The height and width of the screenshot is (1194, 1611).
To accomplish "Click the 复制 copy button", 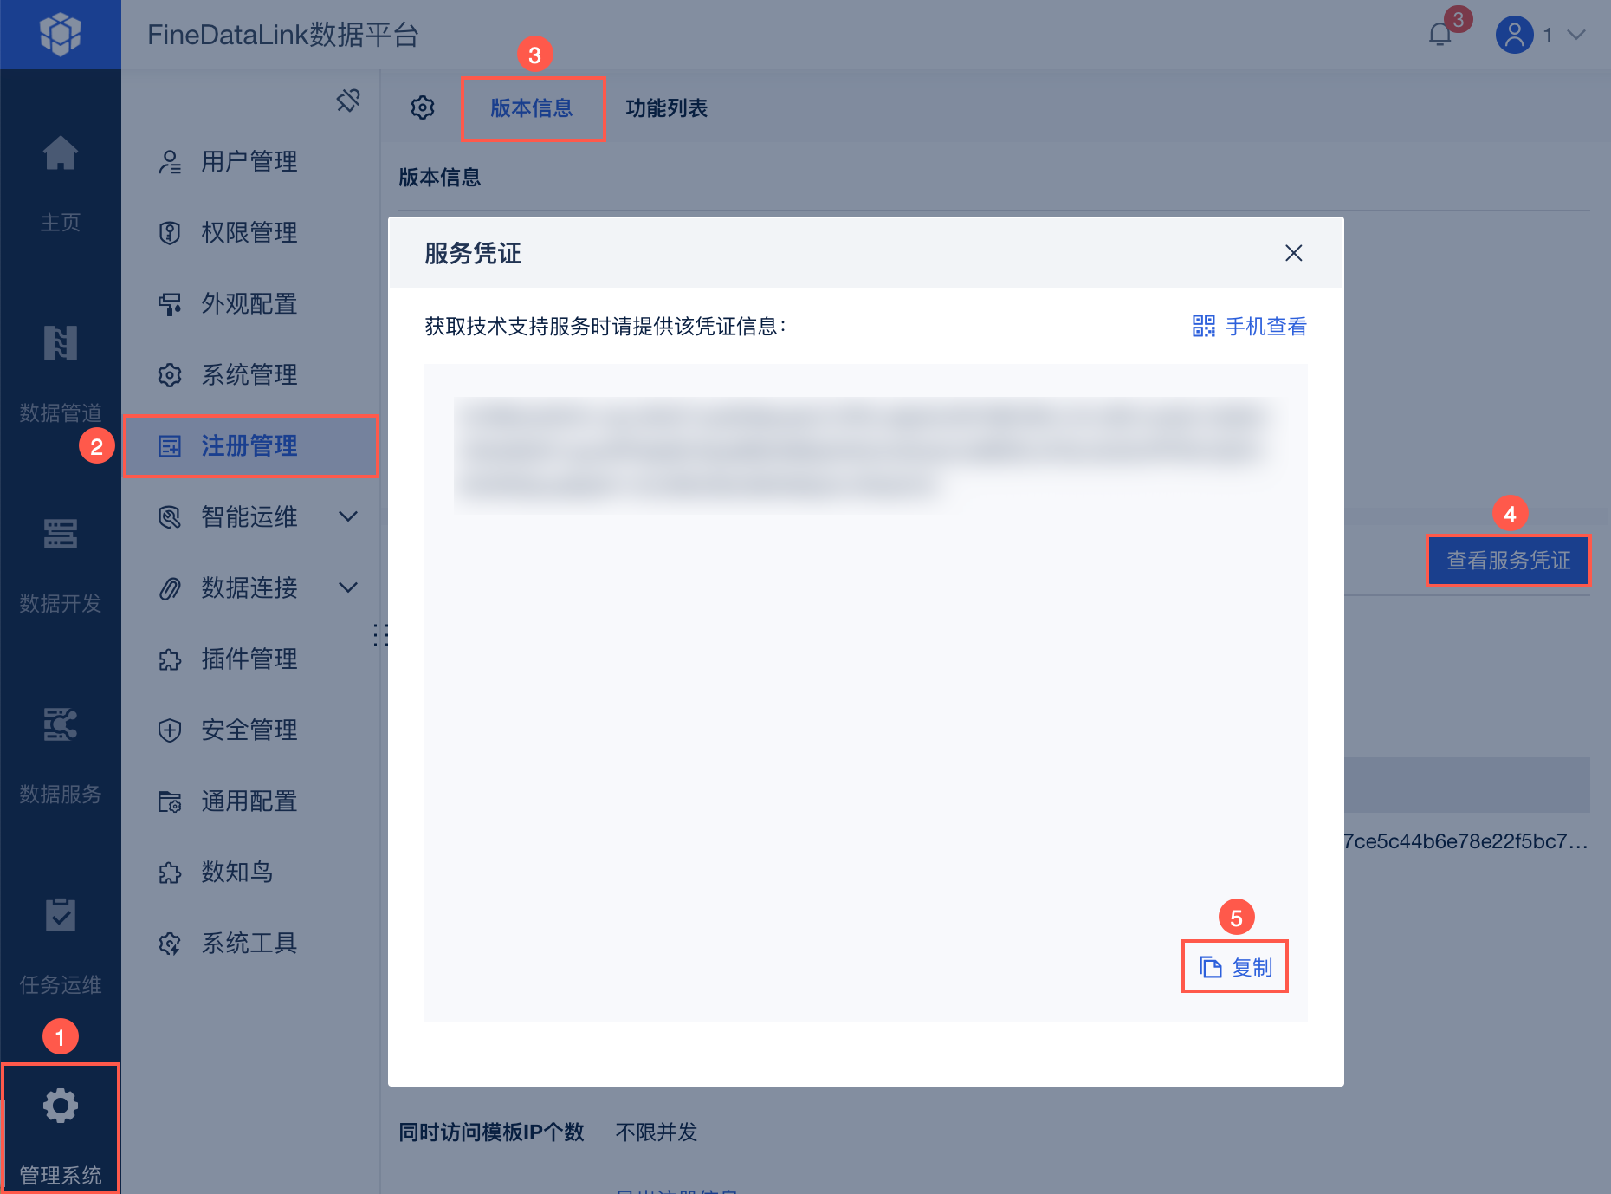I will tap(1235, 967).
